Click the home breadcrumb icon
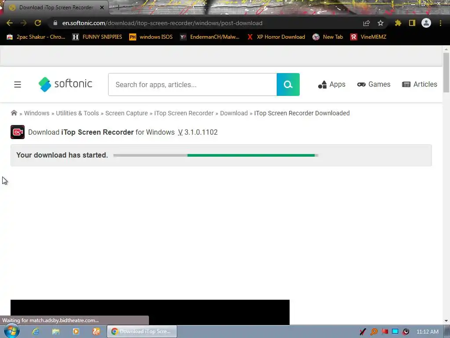The height and width of the screenshot is (338, 450). [x=14, y=113]
